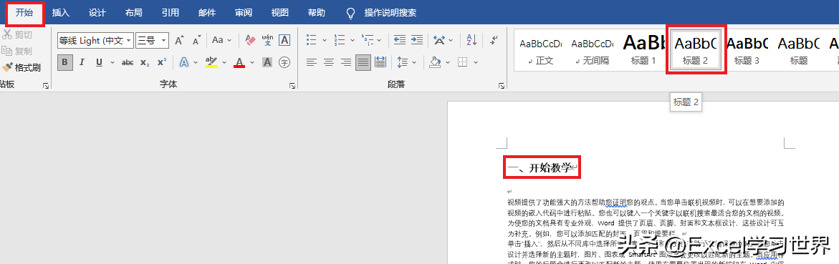Open the 引用 References tab
The height and width of the screenshot is (264, 839).
(x=170, y=13)
